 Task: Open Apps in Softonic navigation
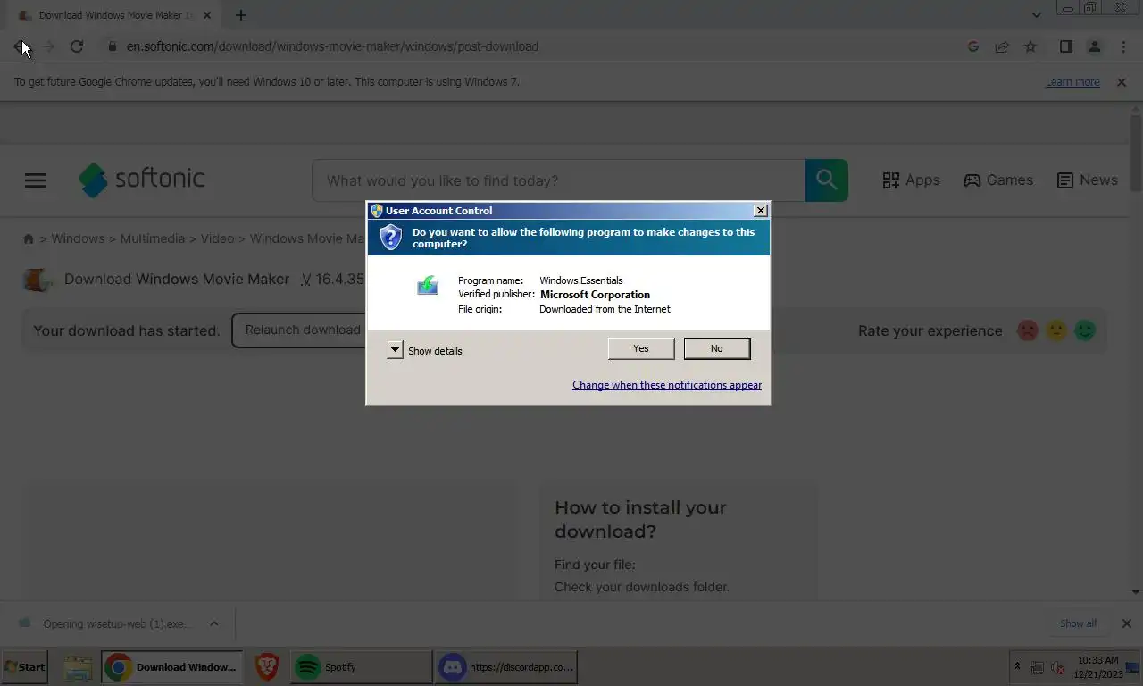pyautogui.click(x=911, y=180)
